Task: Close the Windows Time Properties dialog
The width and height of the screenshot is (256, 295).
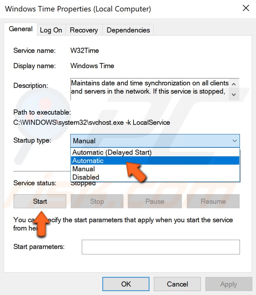Action: pyautogui.click(x=246, y=8)
